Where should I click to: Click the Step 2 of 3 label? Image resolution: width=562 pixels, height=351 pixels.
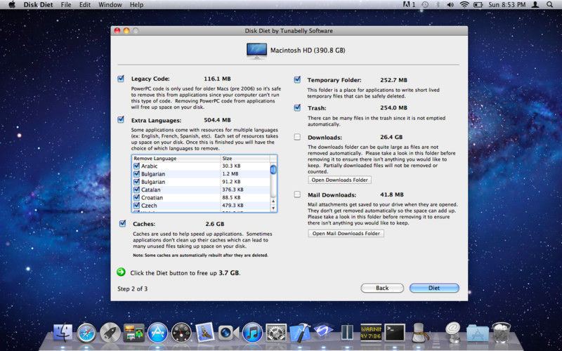132,289
